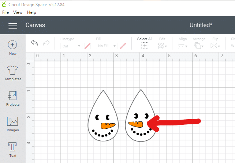Open the Projects panel
Screen dimensions: 235x163
point(13,96)
